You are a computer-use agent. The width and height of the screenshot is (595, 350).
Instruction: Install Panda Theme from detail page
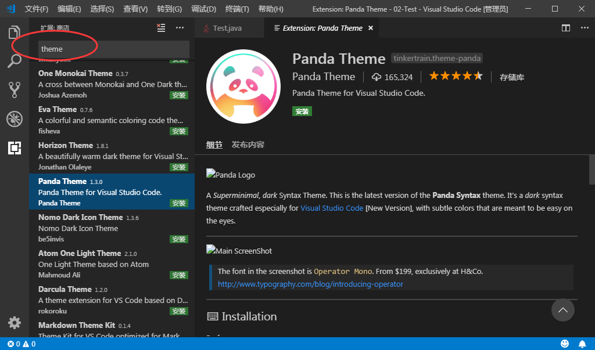coord(302,111)
